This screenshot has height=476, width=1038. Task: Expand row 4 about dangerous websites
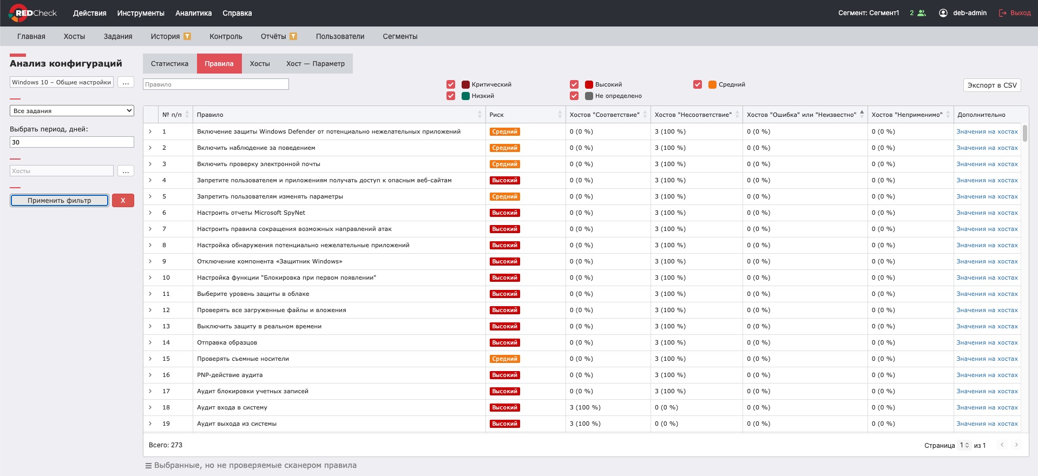(x=150, y=180)
